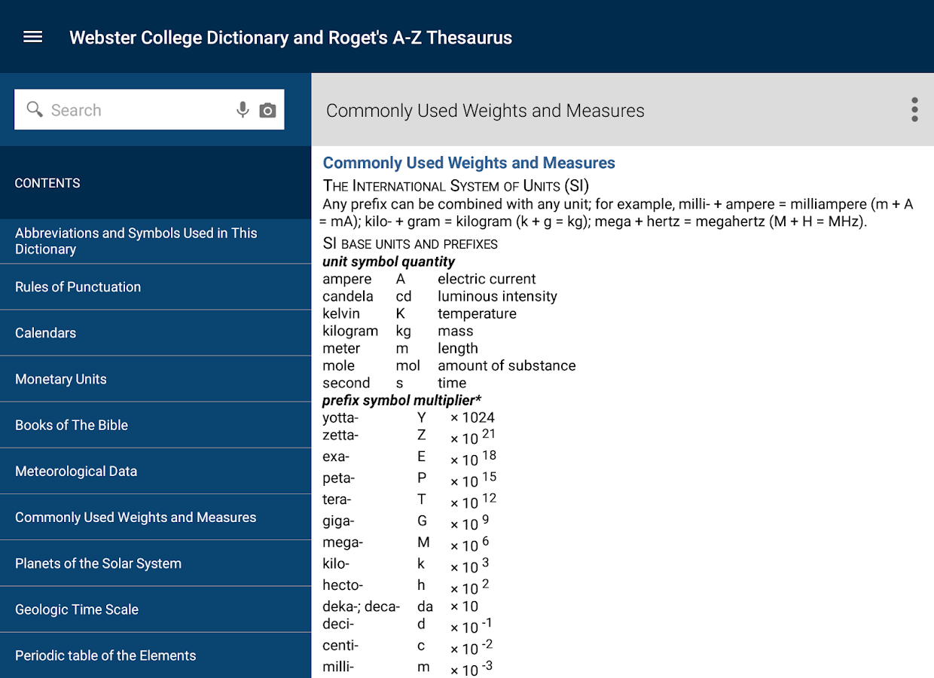The image size is (934, 678).
Task: Select Calendars from contents
Action: point(155,333)
